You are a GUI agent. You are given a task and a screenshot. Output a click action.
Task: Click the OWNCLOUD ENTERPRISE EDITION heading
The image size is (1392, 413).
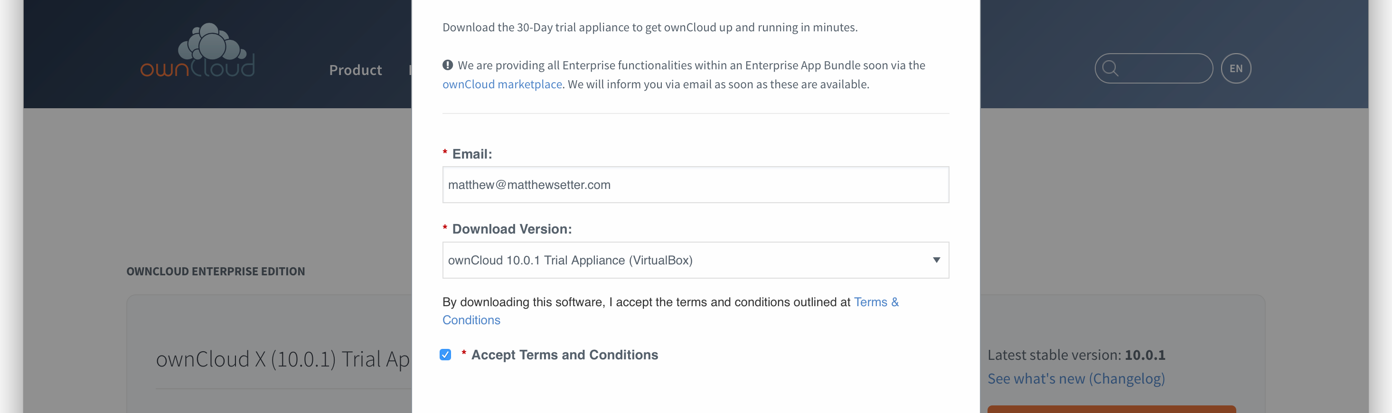pyautogui.click(x=216, y=272)
